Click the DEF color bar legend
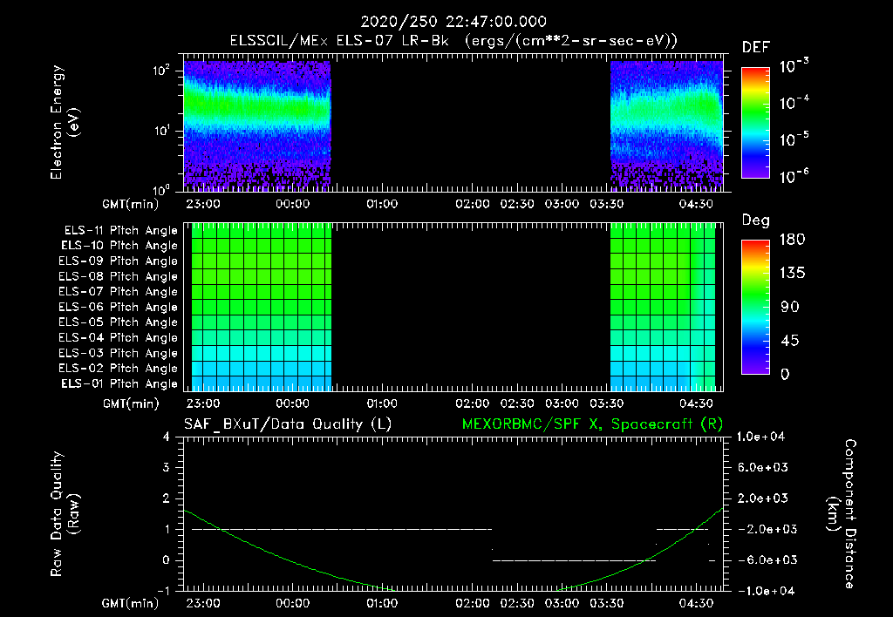Screen dimensions: 893x617 point(756,123)
